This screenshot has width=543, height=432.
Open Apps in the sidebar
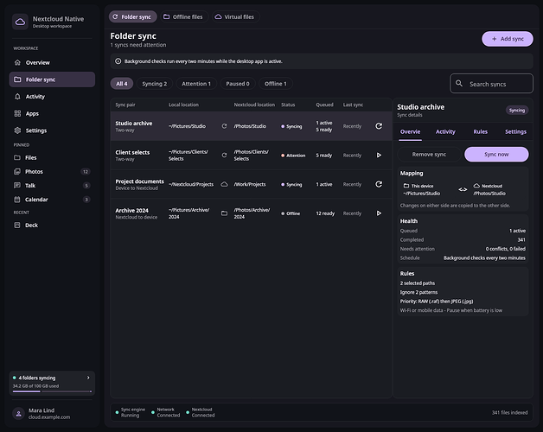[x=52, y=113]
